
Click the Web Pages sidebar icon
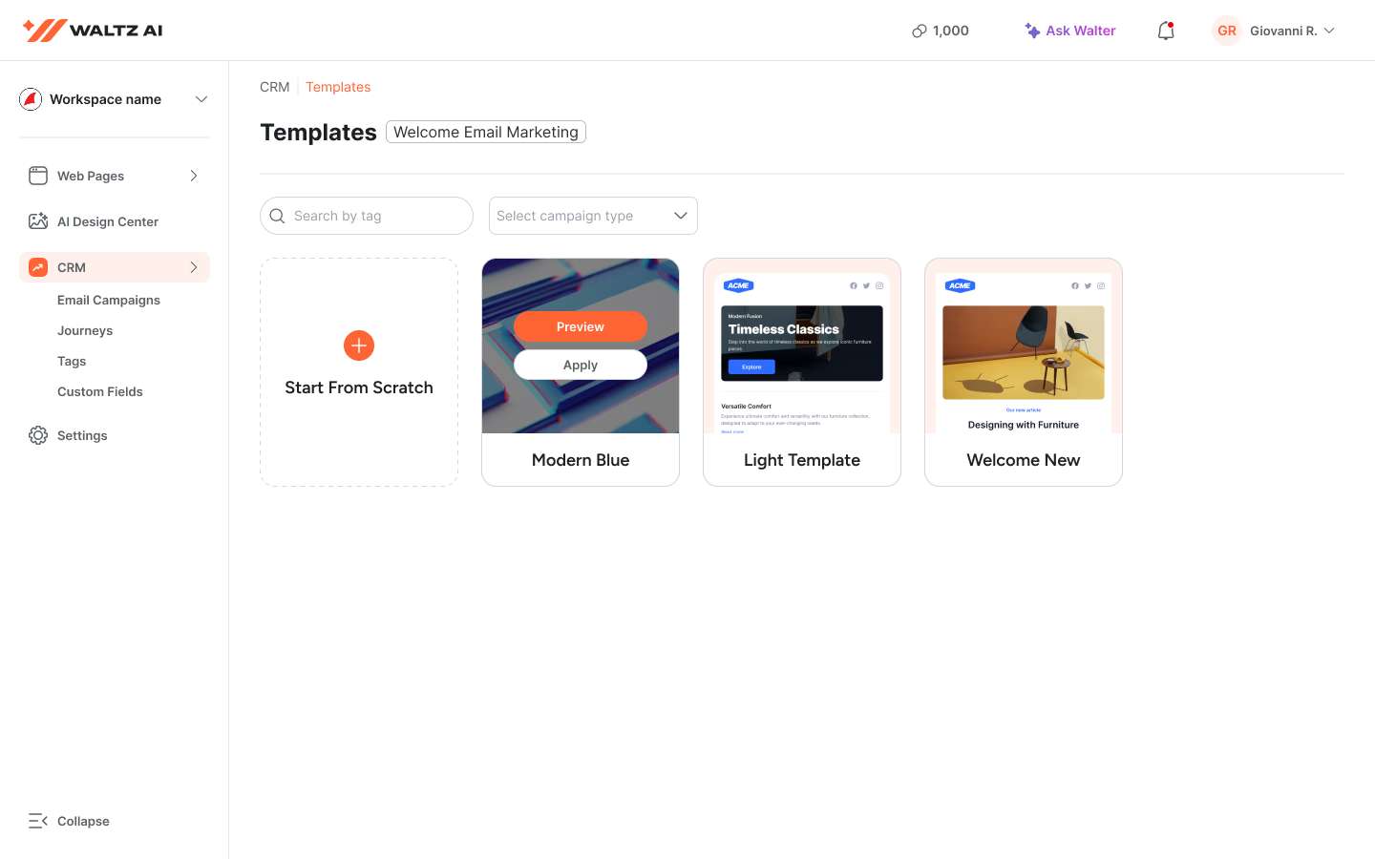point(38,176)
